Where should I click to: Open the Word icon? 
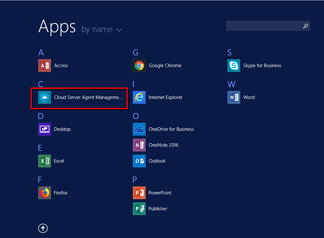click(x=234, y=97)
